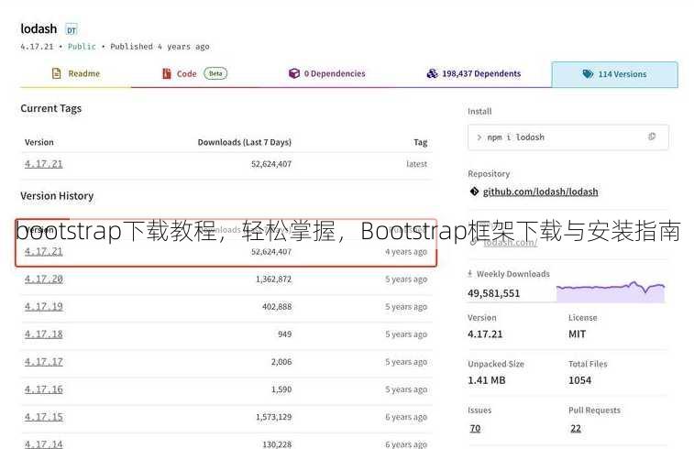
Task: Open the 22 pull requests link
Action: point(576,428)
